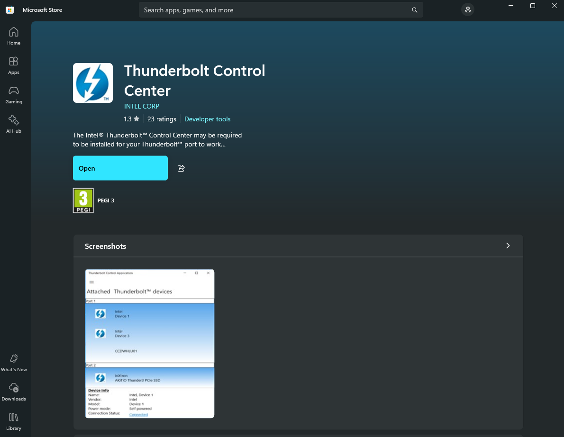The image size is (564, 437).
Task: Focus the search apps and games field
Action: click(281, 10)
